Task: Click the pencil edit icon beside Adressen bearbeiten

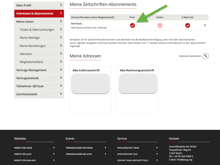Action: pyautogui.click(x=205, y=56)
